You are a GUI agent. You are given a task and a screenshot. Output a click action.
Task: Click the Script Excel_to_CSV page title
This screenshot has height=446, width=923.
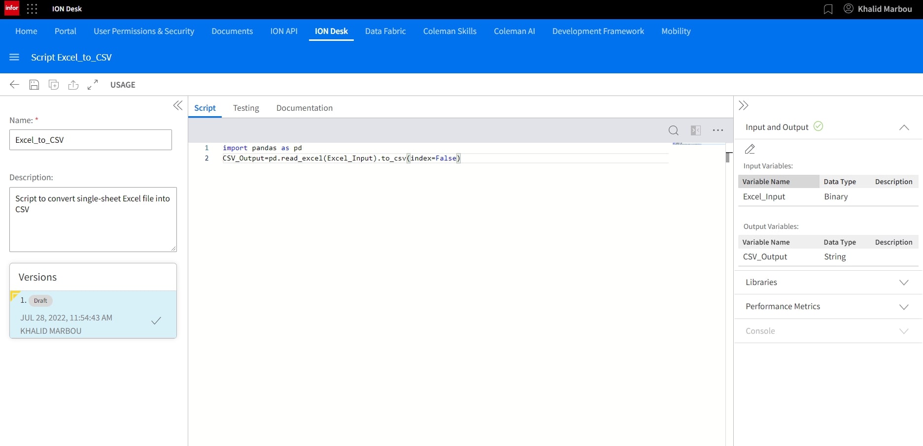(71, 57)
